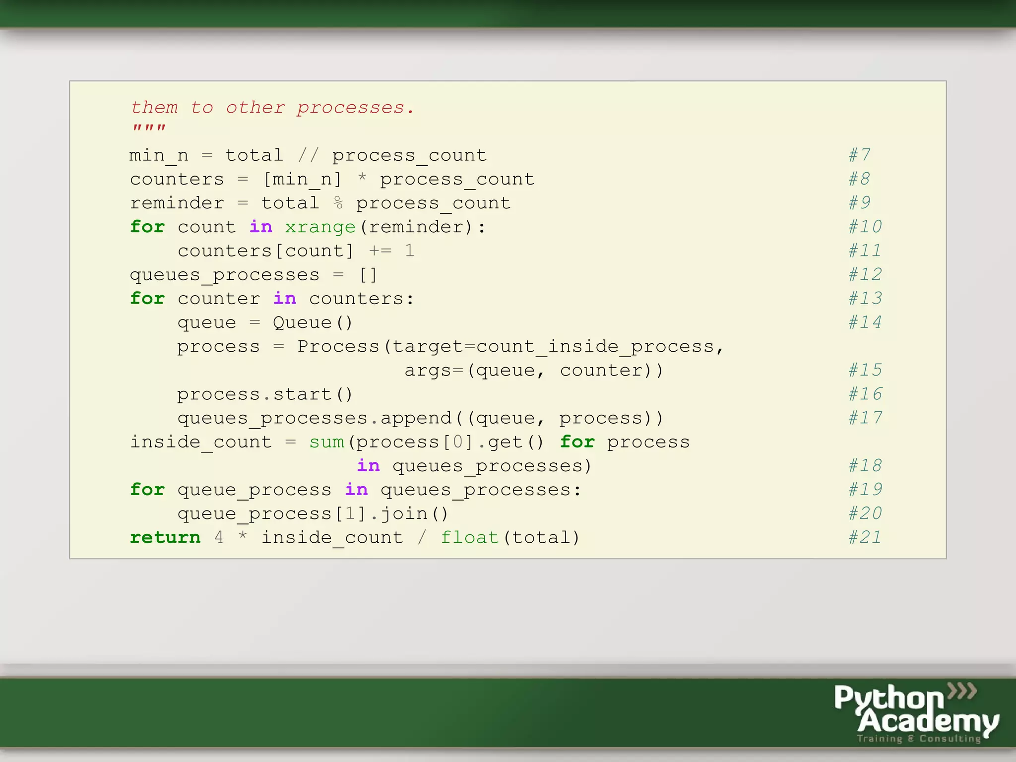Click the comment marker #15
1016x762 pixels.
tap(865, 370)
